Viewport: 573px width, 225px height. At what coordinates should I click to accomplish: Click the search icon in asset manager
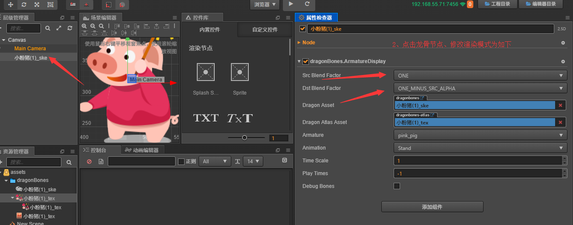[x=69, y=162]
